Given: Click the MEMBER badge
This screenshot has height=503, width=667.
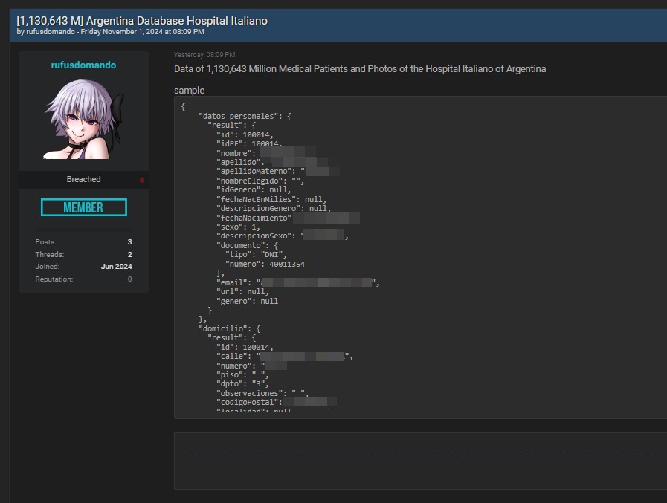Looking at the screenshot, I should [x=83, y=207].
